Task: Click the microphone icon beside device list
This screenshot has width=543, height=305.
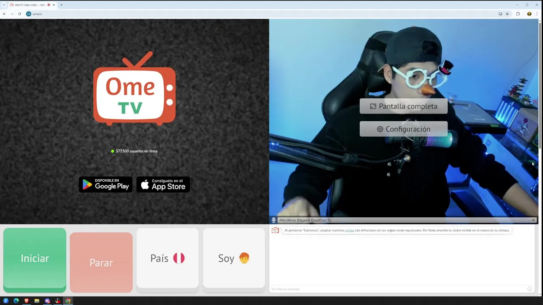Action: click(x=274, y=220)
